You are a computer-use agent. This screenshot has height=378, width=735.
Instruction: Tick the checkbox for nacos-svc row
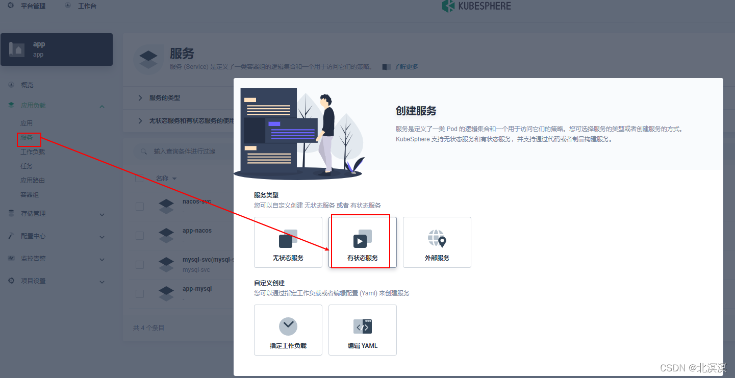(139, 206)
